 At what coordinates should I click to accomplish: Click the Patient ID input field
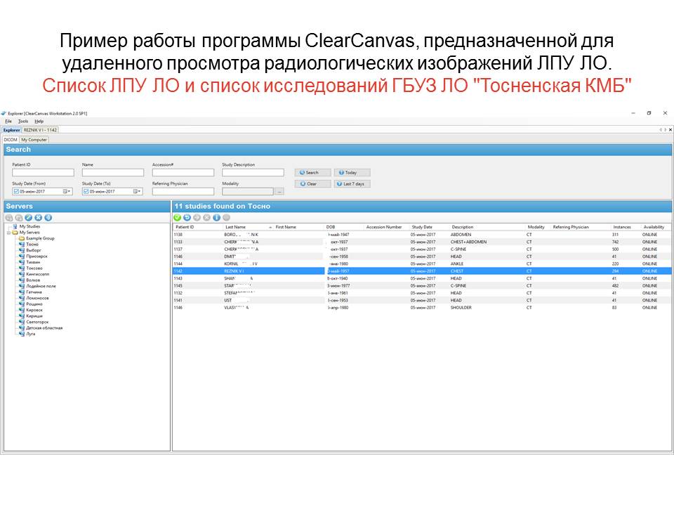click(43, 172)
